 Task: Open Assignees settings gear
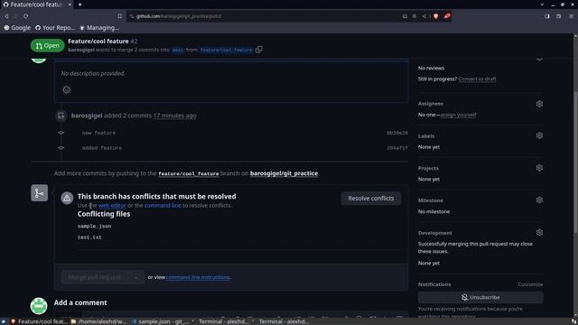(539, 104)
